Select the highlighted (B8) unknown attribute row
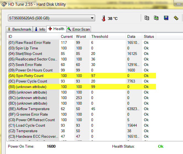 point(82,87)
